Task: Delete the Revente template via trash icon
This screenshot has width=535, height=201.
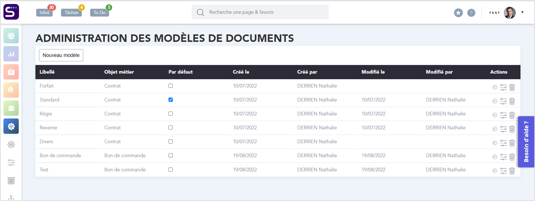Action: (512, 129)
